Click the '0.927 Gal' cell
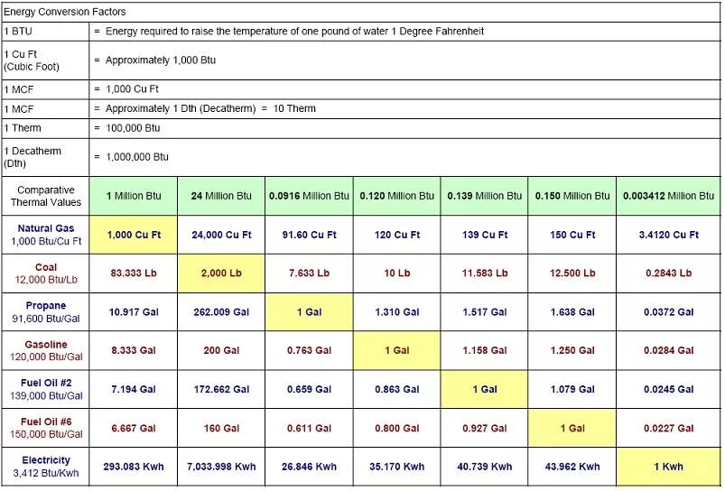 pyautogui.click(x=485, y=428)
